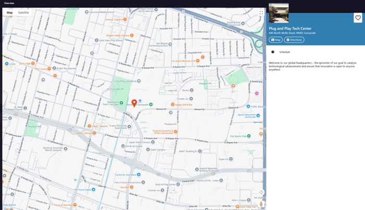Click the Public Storage map marker
This screenshot has width=365, height=210.
pyautogui.click(x=247, y=107)
